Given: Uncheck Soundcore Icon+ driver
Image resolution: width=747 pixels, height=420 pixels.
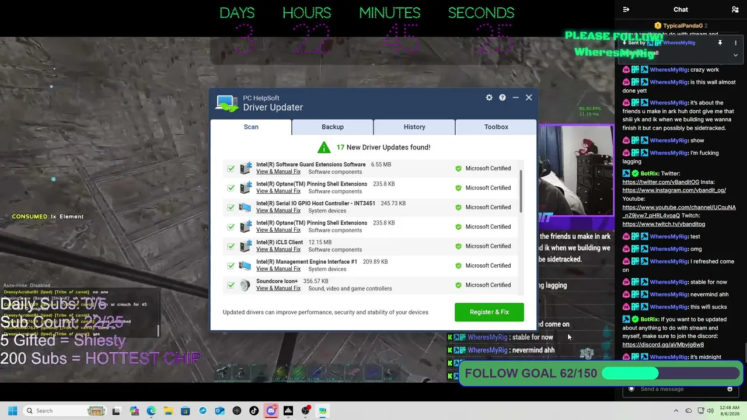Looking at the screenshot, I should click(231, 285).
